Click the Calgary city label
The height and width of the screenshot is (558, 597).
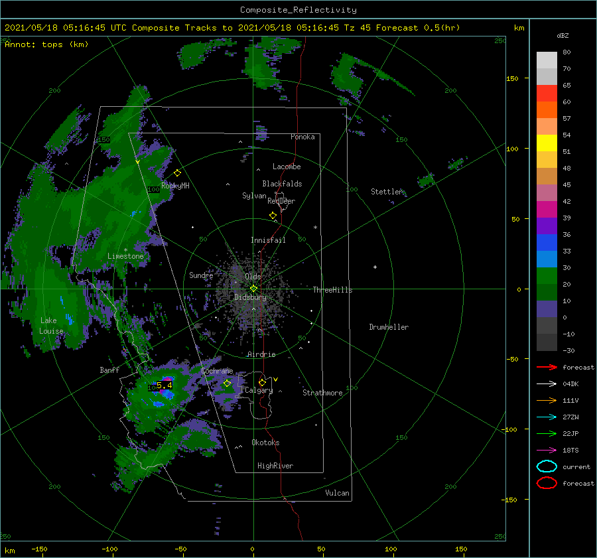259,390
